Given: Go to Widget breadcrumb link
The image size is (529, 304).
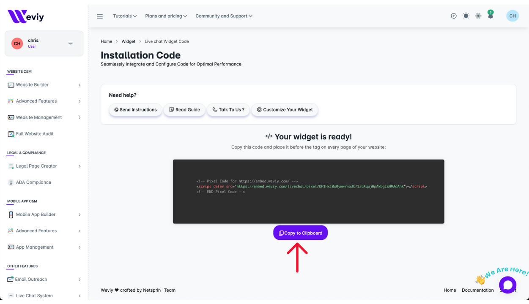Looking at the screenshot, I should coord(128,41).
